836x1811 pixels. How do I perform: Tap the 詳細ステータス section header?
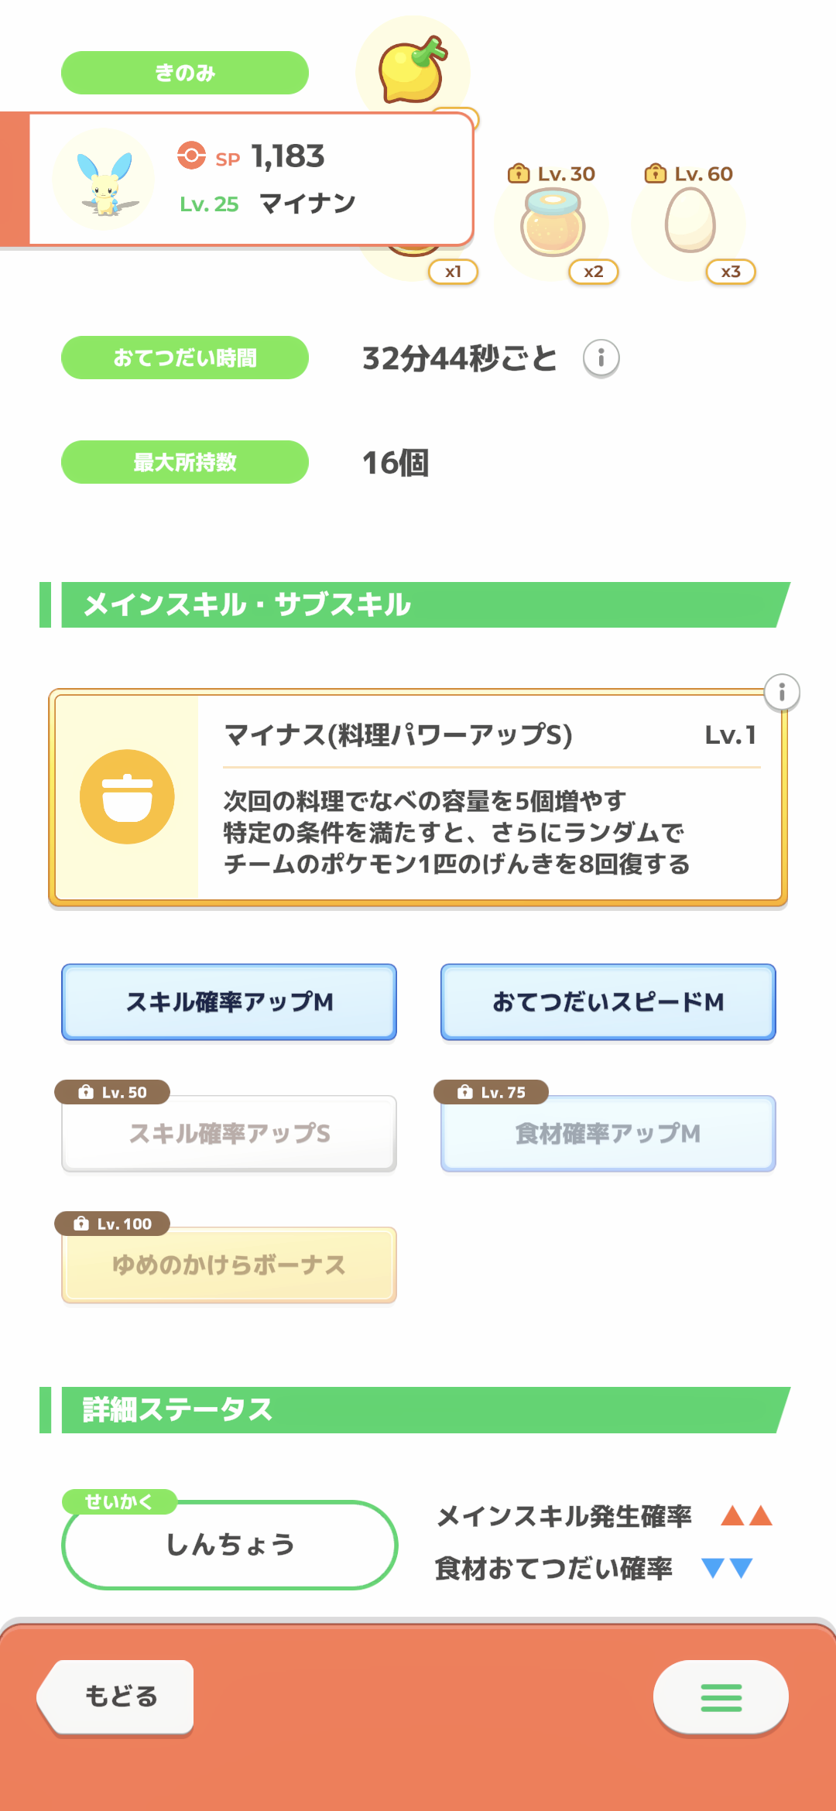[x=418, y=1409]
